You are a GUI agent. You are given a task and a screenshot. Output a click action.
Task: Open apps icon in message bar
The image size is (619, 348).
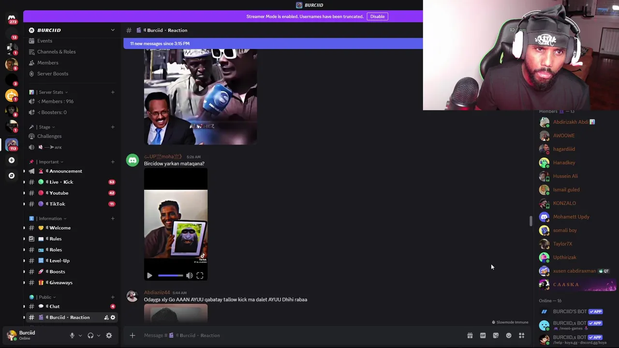[522, 335]
